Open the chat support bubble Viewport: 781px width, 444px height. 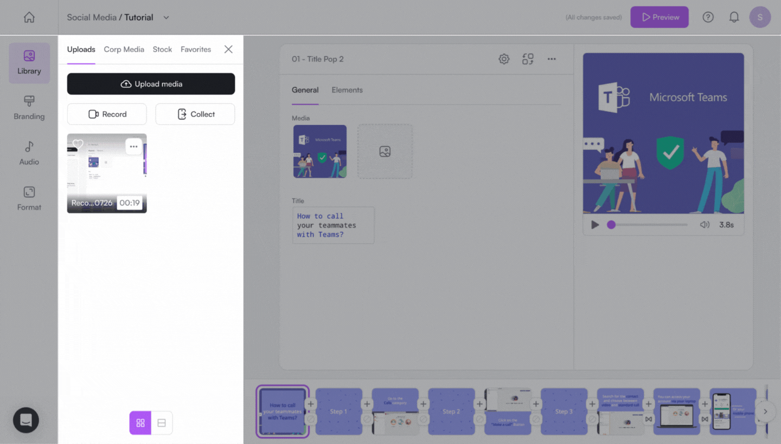pyautogui.click(x=26, y=420)
